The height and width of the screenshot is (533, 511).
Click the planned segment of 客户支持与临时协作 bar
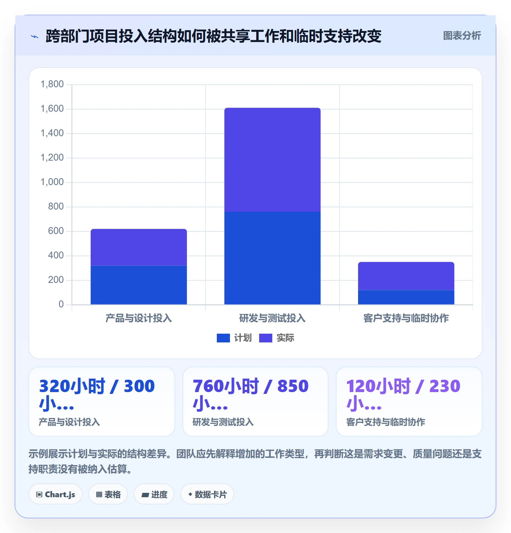pyautogui.click(x=406, y=297)
